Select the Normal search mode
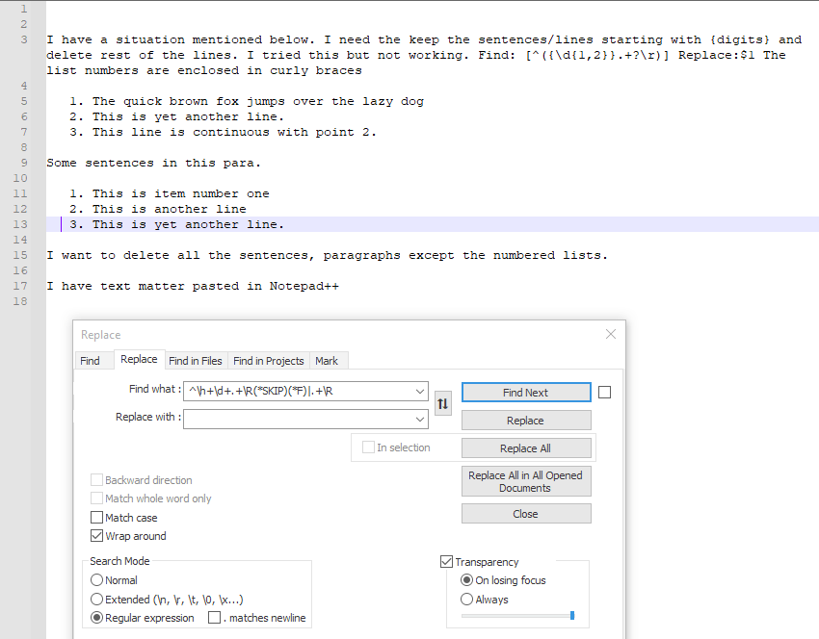Viewport: 819px width, 639px height. click(x=96, y=579)
